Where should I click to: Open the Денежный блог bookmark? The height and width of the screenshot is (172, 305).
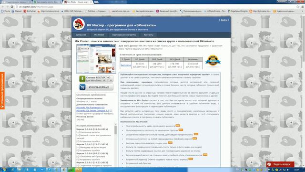[167, 11]
